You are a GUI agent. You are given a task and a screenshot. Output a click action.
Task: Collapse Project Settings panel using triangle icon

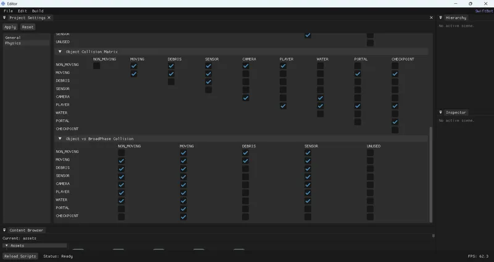[4, 18]
